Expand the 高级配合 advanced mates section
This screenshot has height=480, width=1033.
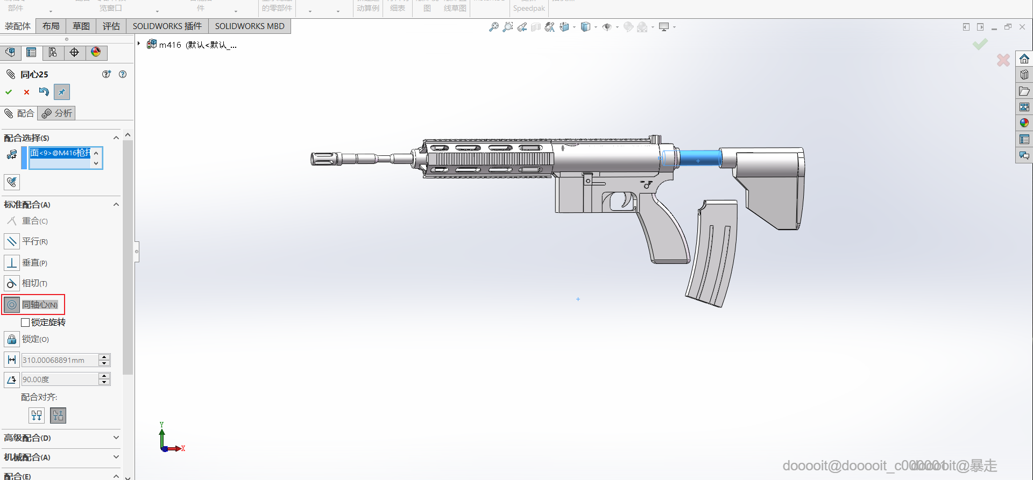(x=116, y=438)
